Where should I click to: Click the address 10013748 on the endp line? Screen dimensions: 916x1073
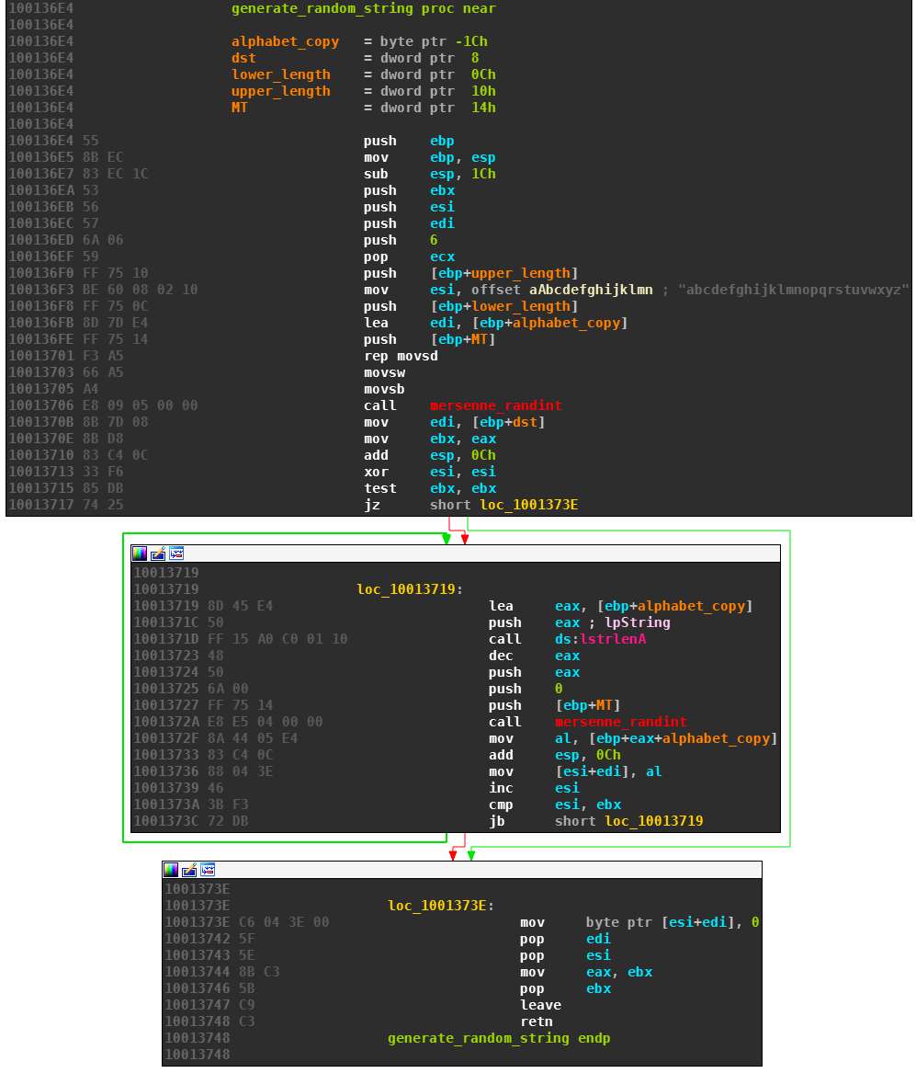tap(197, 1038)
